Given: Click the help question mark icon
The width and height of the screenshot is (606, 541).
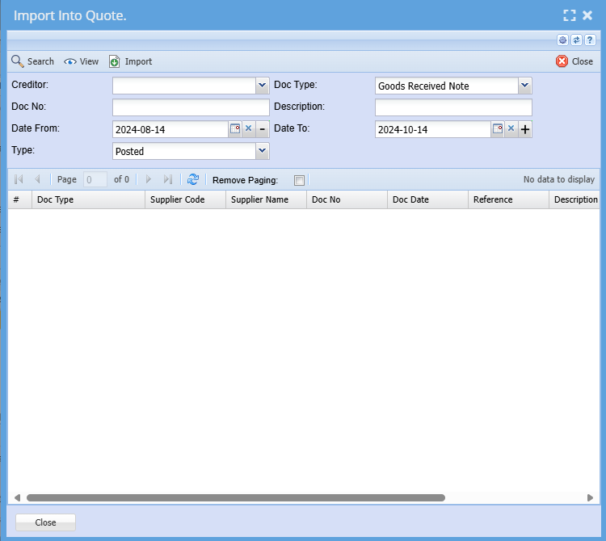Looking at the screenshot, I should [x=590, y=40].
